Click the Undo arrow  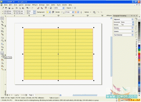click(x=27, y=8)
